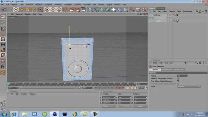The height and width of the screenshot is (117, 208).
Task: Search in the Attributes manager
Action: coord(197,63)
